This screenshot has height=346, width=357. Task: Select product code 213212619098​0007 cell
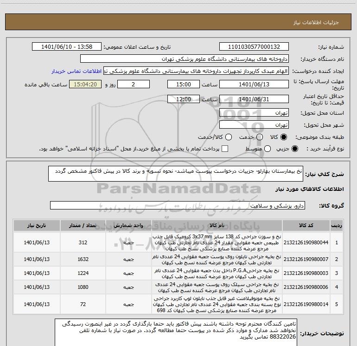[306, 259]
